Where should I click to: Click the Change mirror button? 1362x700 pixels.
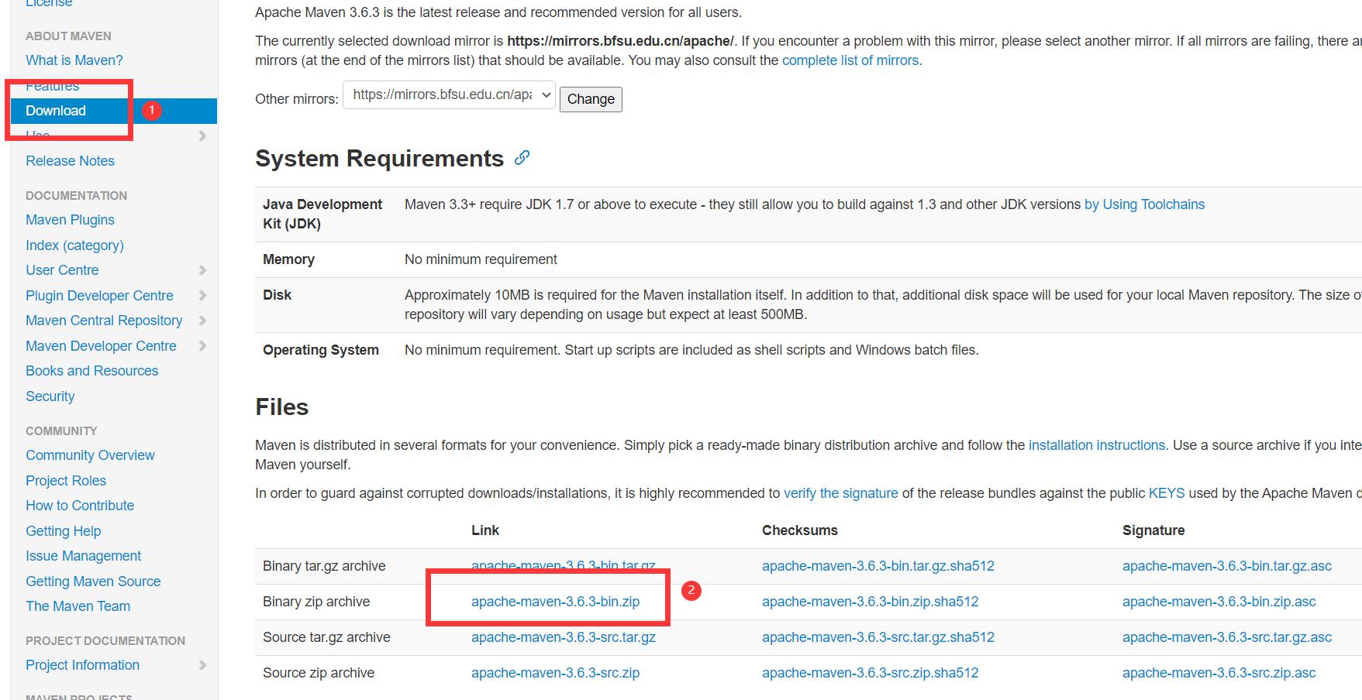click(x=591, y=99)
